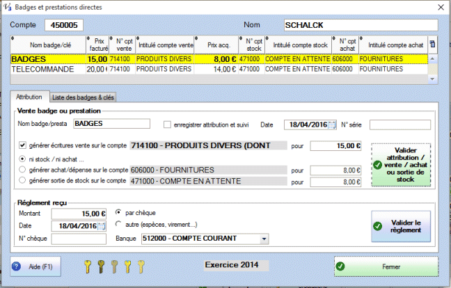
Task: Select the Attribution tab
Action: 29,97
